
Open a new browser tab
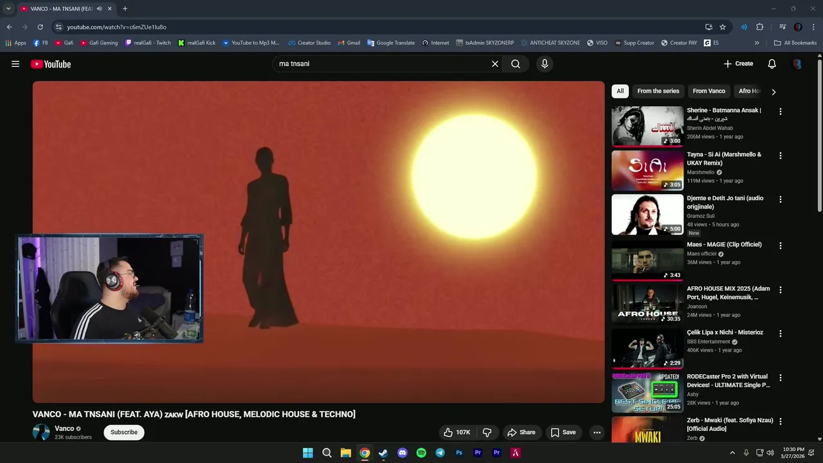(125, 8)
